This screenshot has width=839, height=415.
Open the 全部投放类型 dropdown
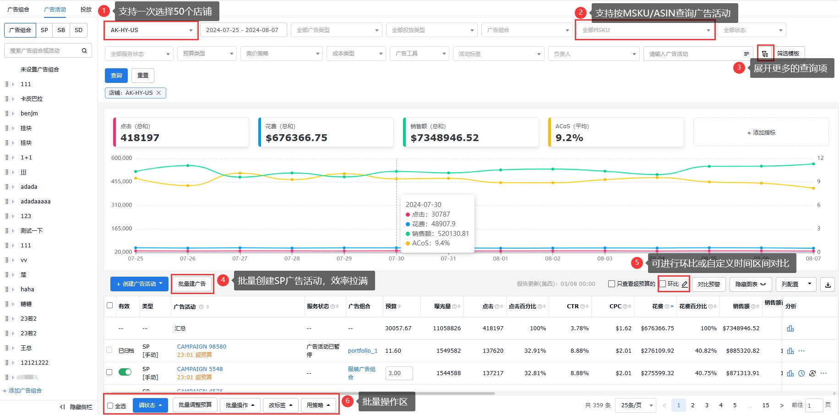[x=431, y=30]
